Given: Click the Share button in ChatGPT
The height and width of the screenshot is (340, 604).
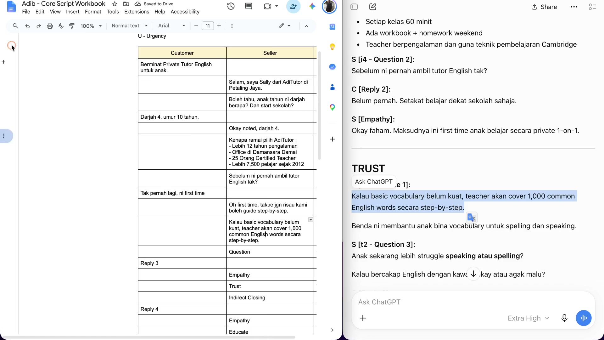Looking at the screenshot, I should click(544, 7).
